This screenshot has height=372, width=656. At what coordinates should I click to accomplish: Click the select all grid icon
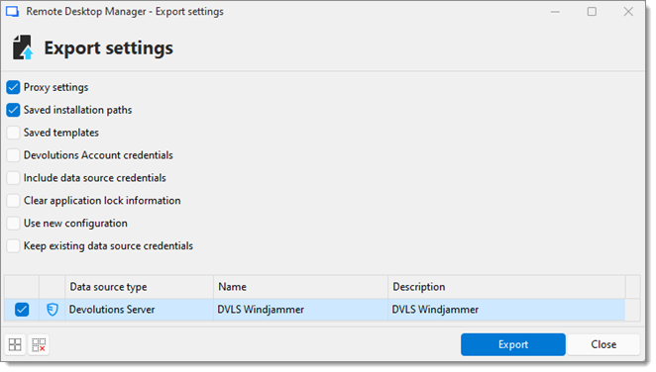pos(15,344)
